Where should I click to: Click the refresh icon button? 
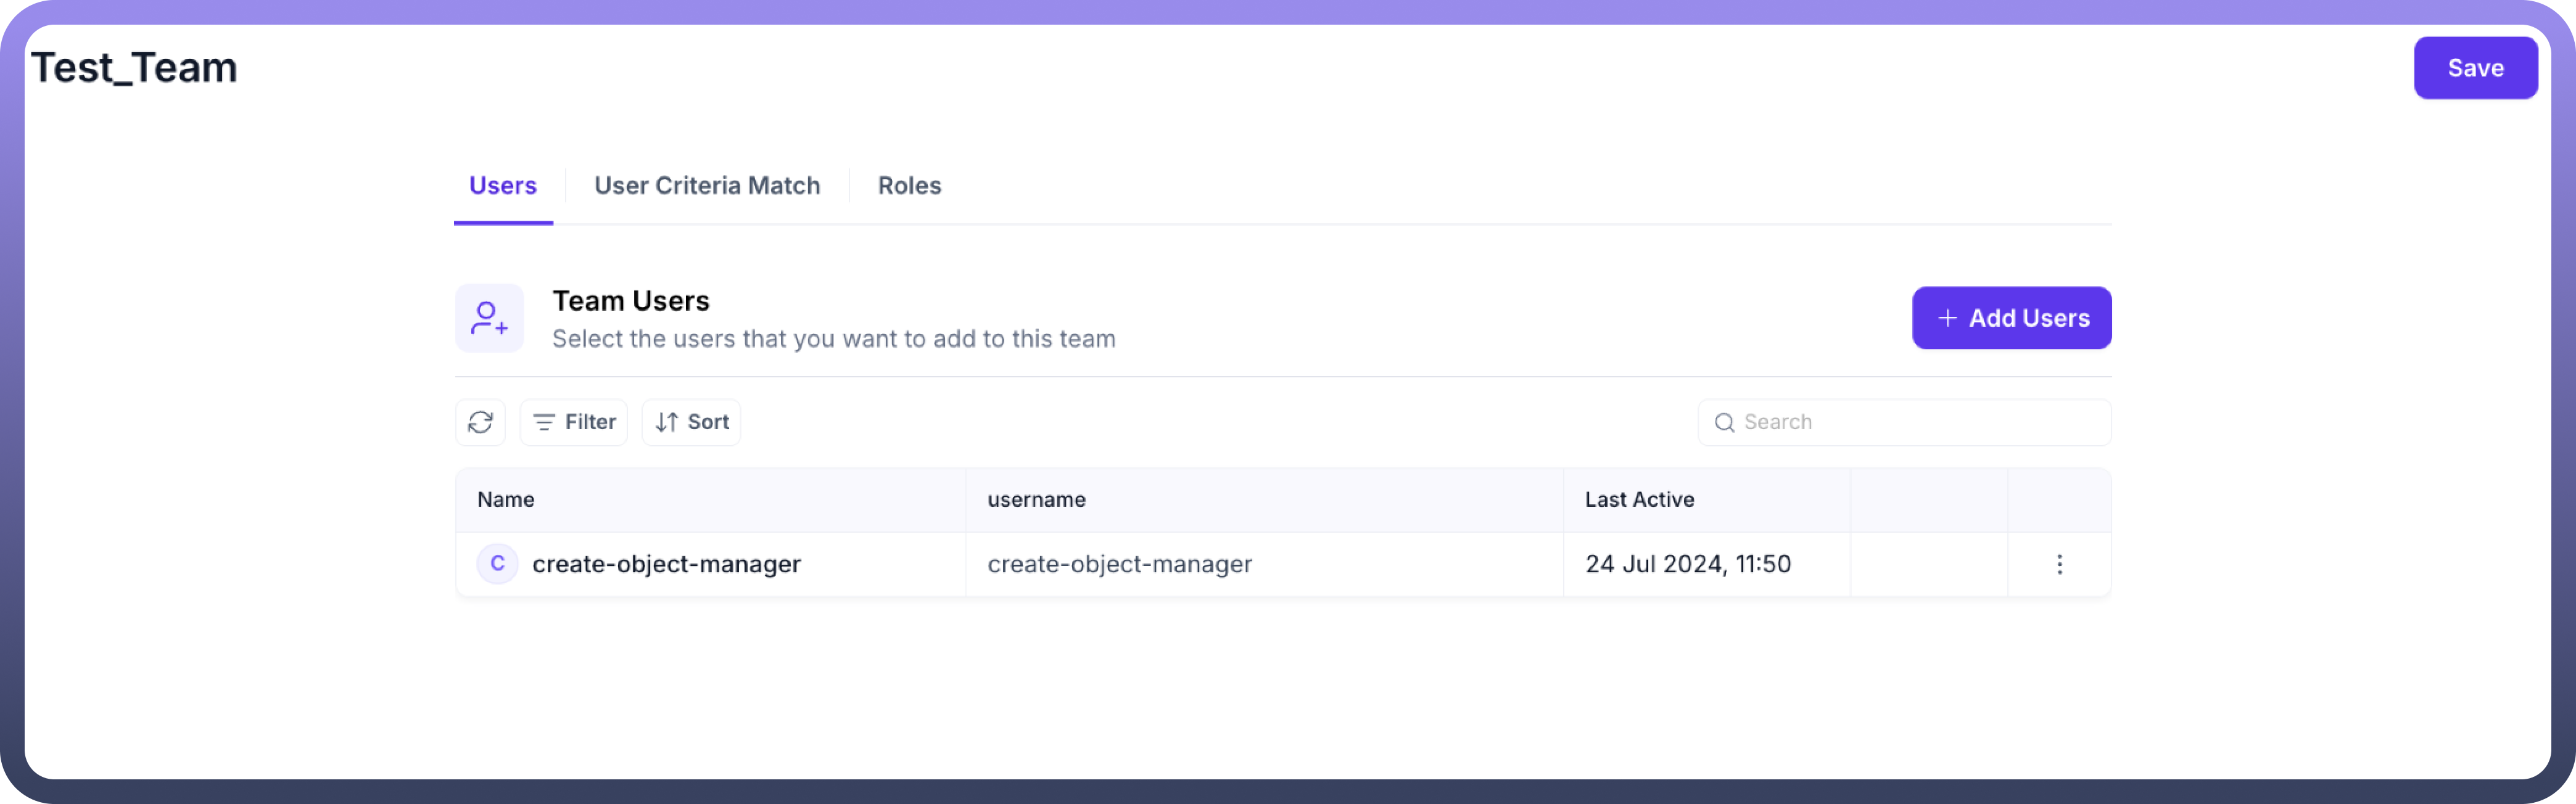pos(480,422)
